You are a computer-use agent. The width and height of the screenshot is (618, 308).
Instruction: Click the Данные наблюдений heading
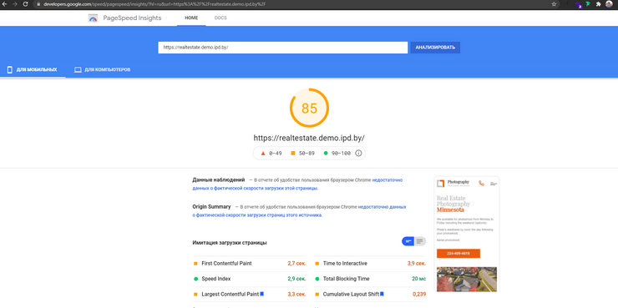point(219,180)
